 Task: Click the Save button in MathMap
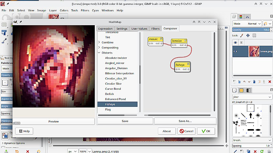[x=125, y=121]
